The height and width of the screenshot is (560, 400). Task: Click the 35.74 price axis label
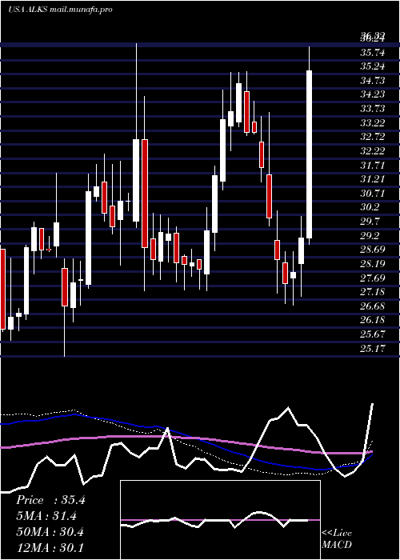coord(373,53)
